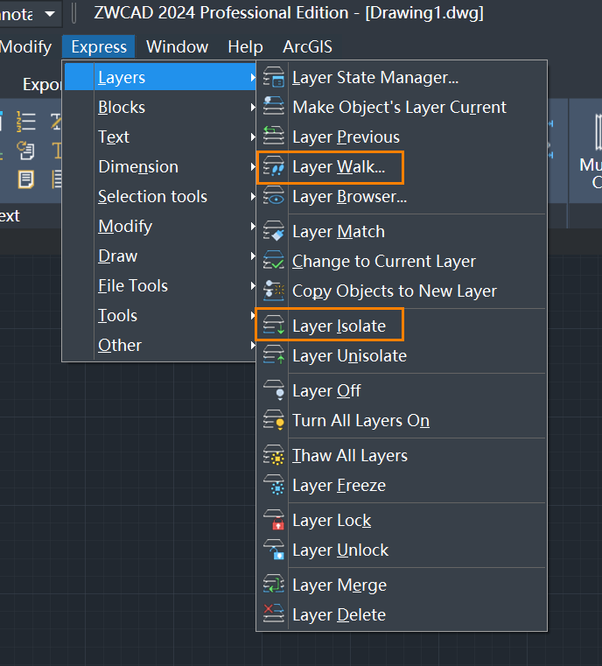
Task: Click the Layer Unlock padlock icon
Action: (x=273, y=550)
